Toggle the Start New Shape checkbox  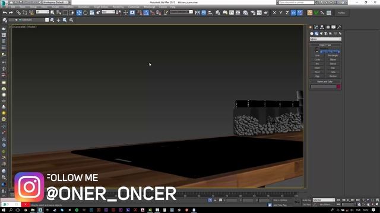click(316, 51)
